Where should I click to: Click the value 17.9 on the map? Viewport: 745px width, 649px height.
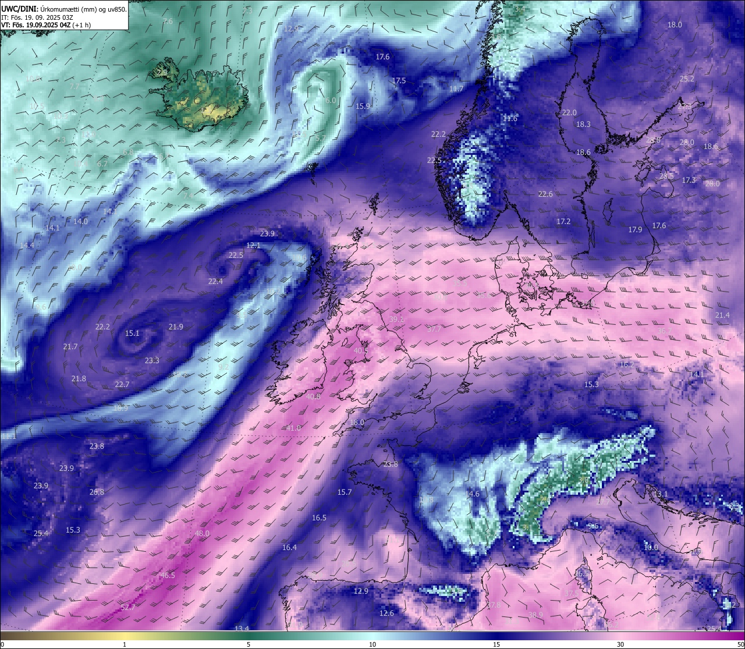[635, 229]
